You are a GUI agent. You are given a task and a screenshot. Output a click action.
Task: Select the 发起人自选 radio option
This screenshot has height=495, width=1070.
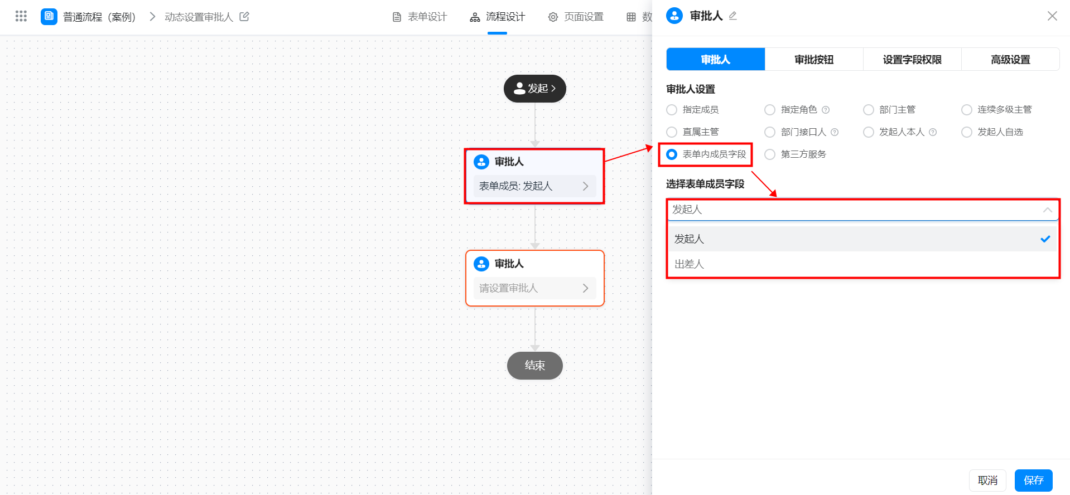(967, 132)
